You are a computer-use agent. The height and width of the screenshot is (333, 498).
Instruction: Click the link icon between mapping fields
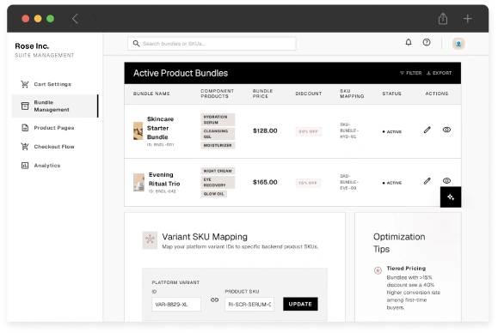[214, 300]
